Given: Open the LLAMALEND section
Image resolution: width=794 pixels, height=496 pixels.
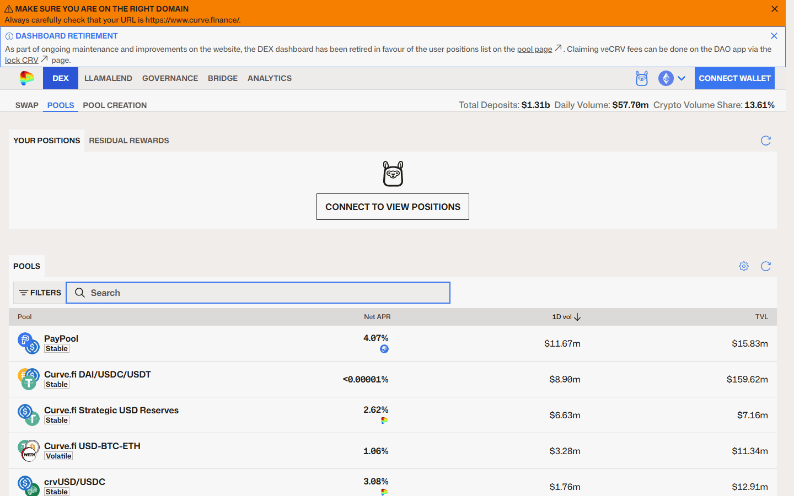Looking at the screenshot, I should (108, 78).
